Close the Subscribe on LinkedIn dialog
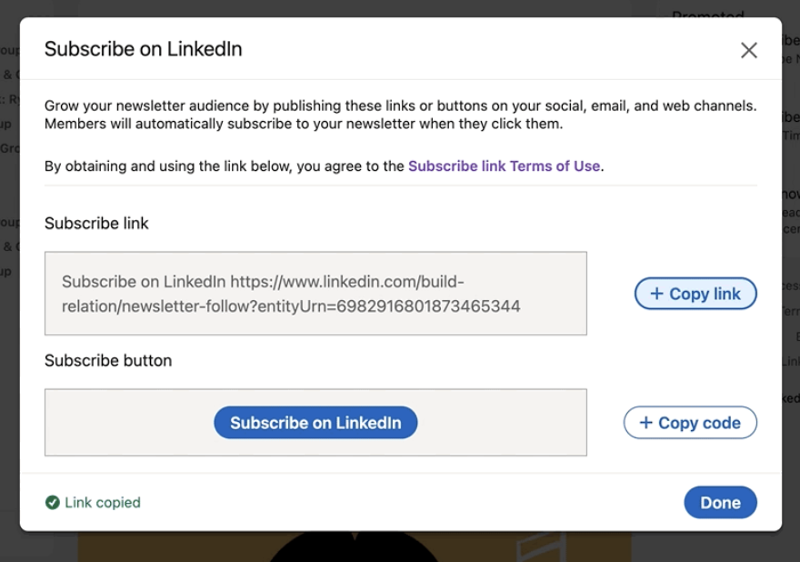This screenshot has height=562, width=800. click(748, 50)
